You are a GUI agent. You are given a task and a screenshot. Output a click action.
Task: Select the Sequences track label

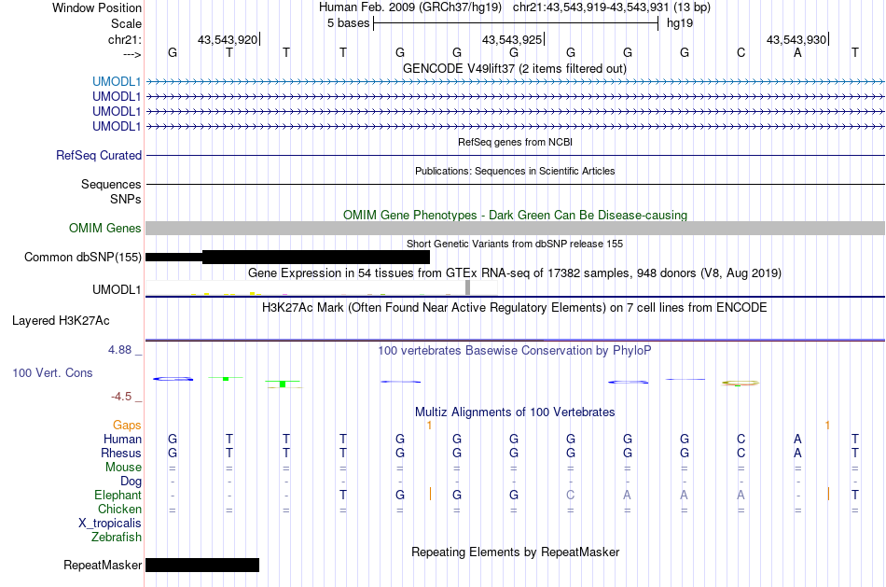pyautogui.click(x=111, y=184)
